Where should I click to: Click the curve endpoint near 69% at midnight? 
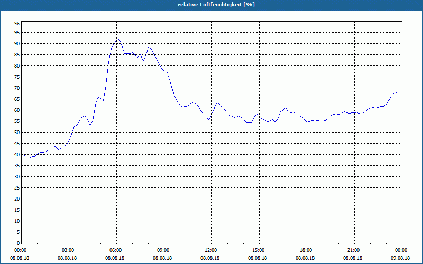(x=399, y=90)
